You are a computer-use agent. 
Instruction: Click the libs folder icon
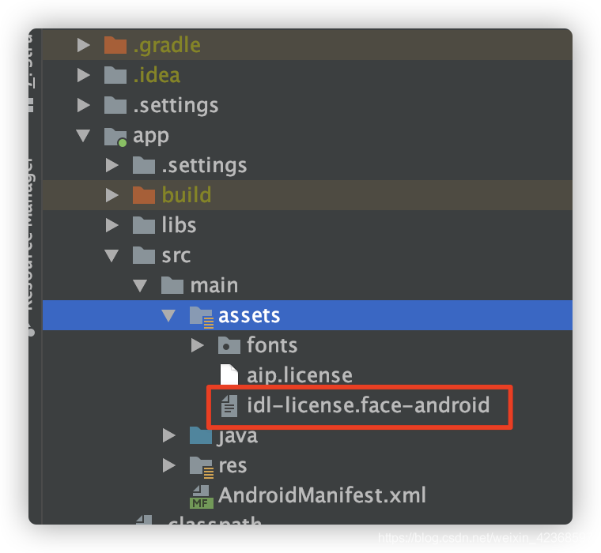144,225
